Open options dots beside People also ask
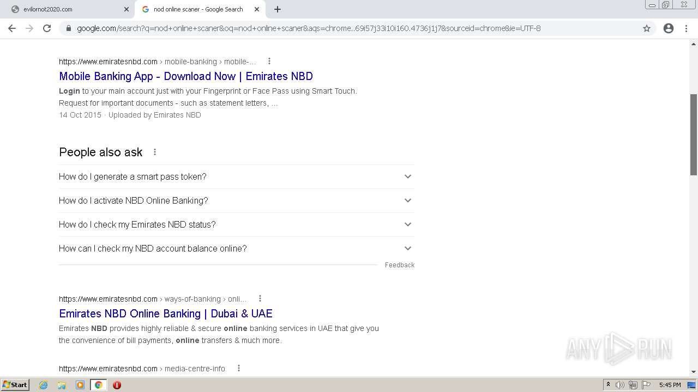 (155, 152)
